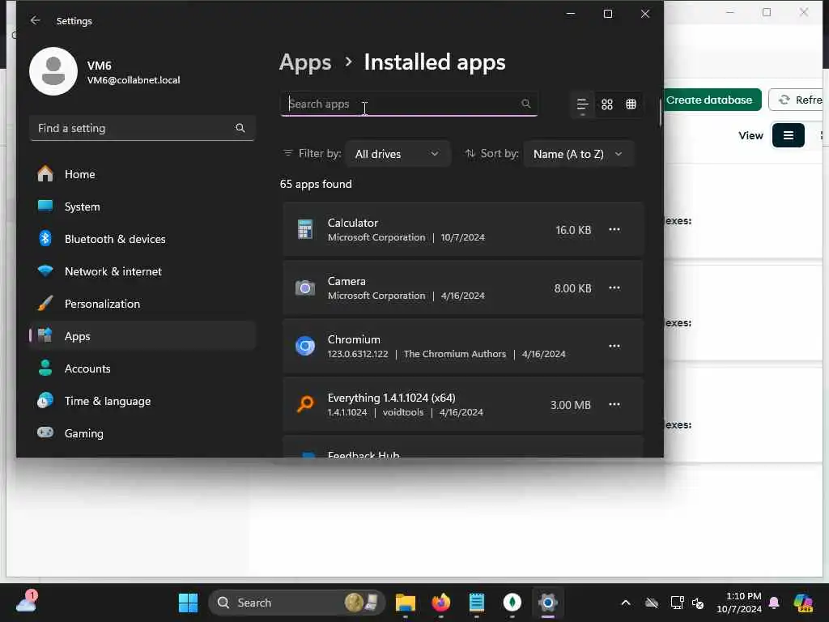Click the search magnifier in Find a setting

coord(240,128)
